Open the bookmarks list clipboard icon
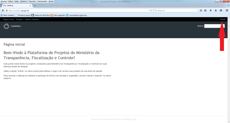 (x=206, y=10)
